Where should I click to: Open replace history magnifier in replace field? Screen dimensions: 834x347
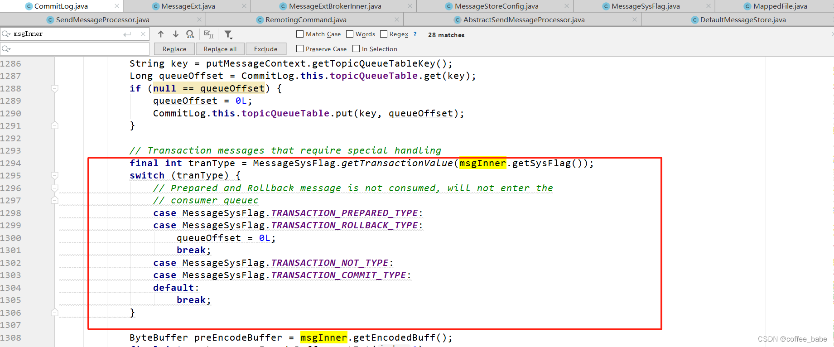pos(6,49)
